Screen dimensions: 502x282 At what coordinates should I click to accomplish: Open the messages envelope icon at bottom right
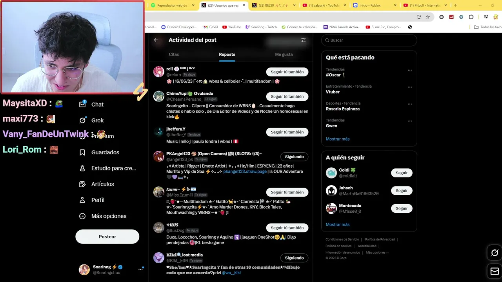tap(495, 271)
